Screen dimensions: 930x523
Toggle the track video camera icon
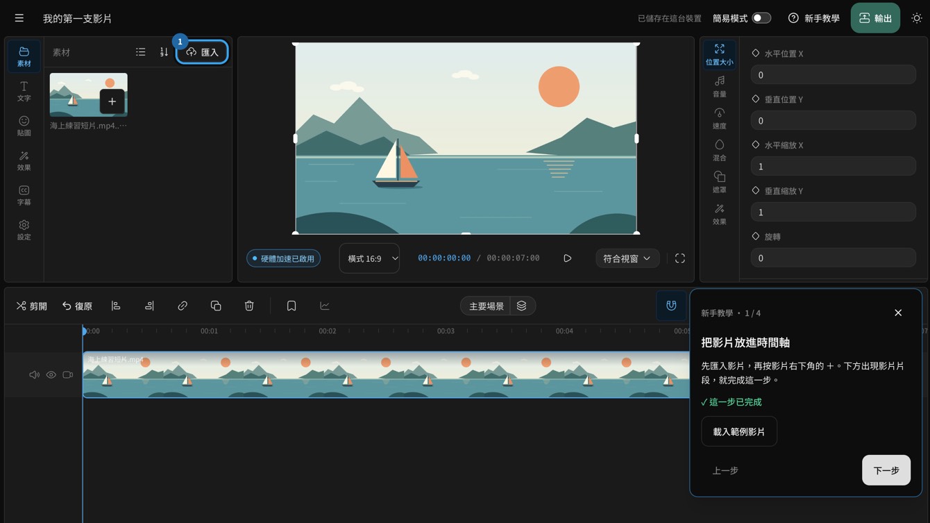click(x=68, y=375)
